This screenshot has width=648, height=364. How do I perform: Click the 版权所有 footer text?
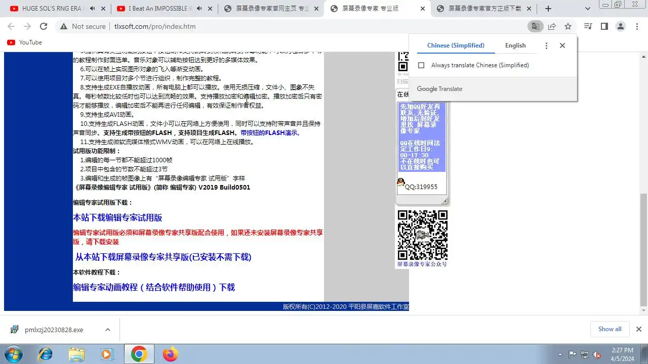[x=346, y=306]
